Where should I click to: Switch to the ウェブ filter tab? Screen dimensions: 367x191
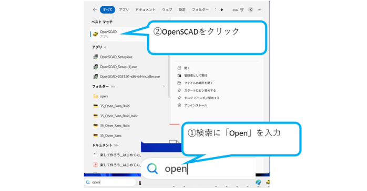[167, 10]
